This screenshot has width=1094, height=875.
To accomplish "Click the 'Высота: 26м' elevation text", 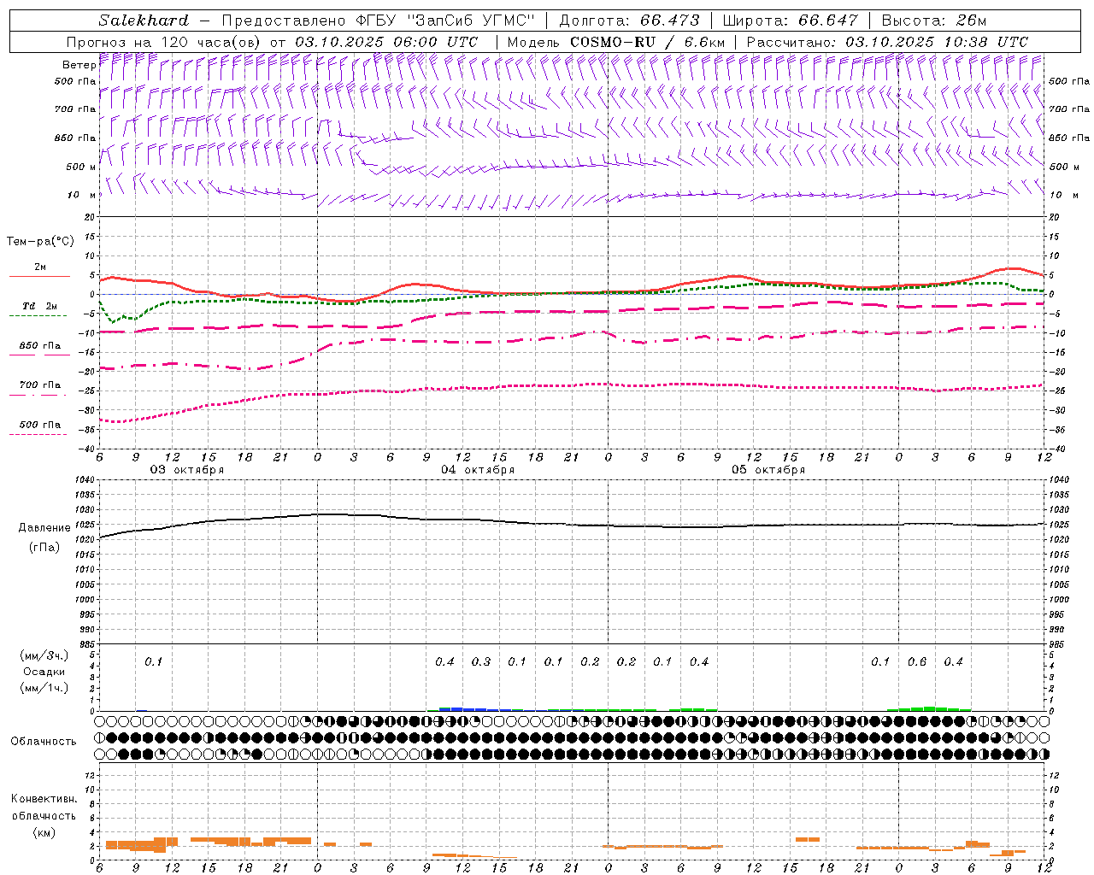I will coord(934,21).
